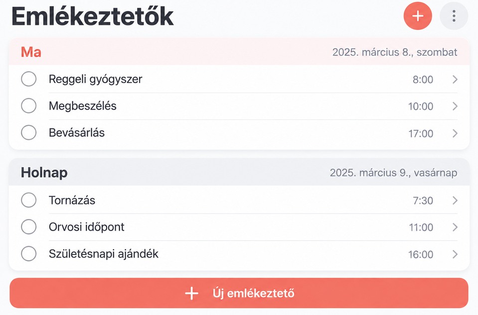Open the three-dot more options menu
Viewport: 478px width, 315px height.
point(454,16)
